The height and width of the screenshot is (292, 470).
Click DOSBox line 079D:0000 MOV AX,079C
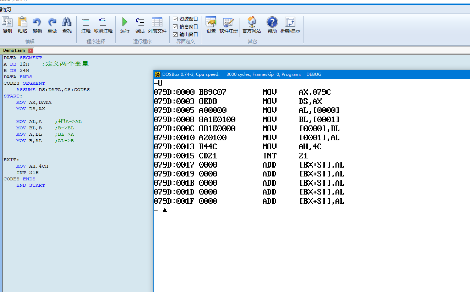tap(242, 92)
